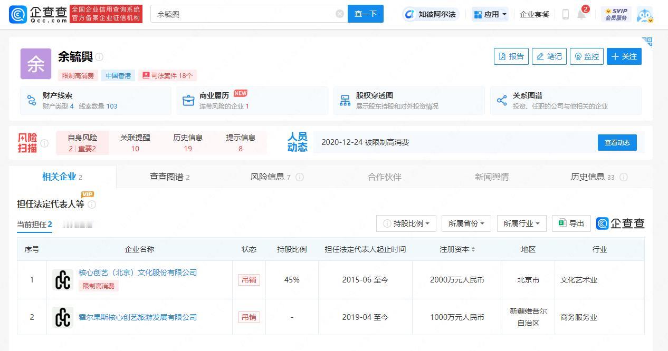
Task: Open the 所属省份 filter dropdown
Action: (466, 223)
